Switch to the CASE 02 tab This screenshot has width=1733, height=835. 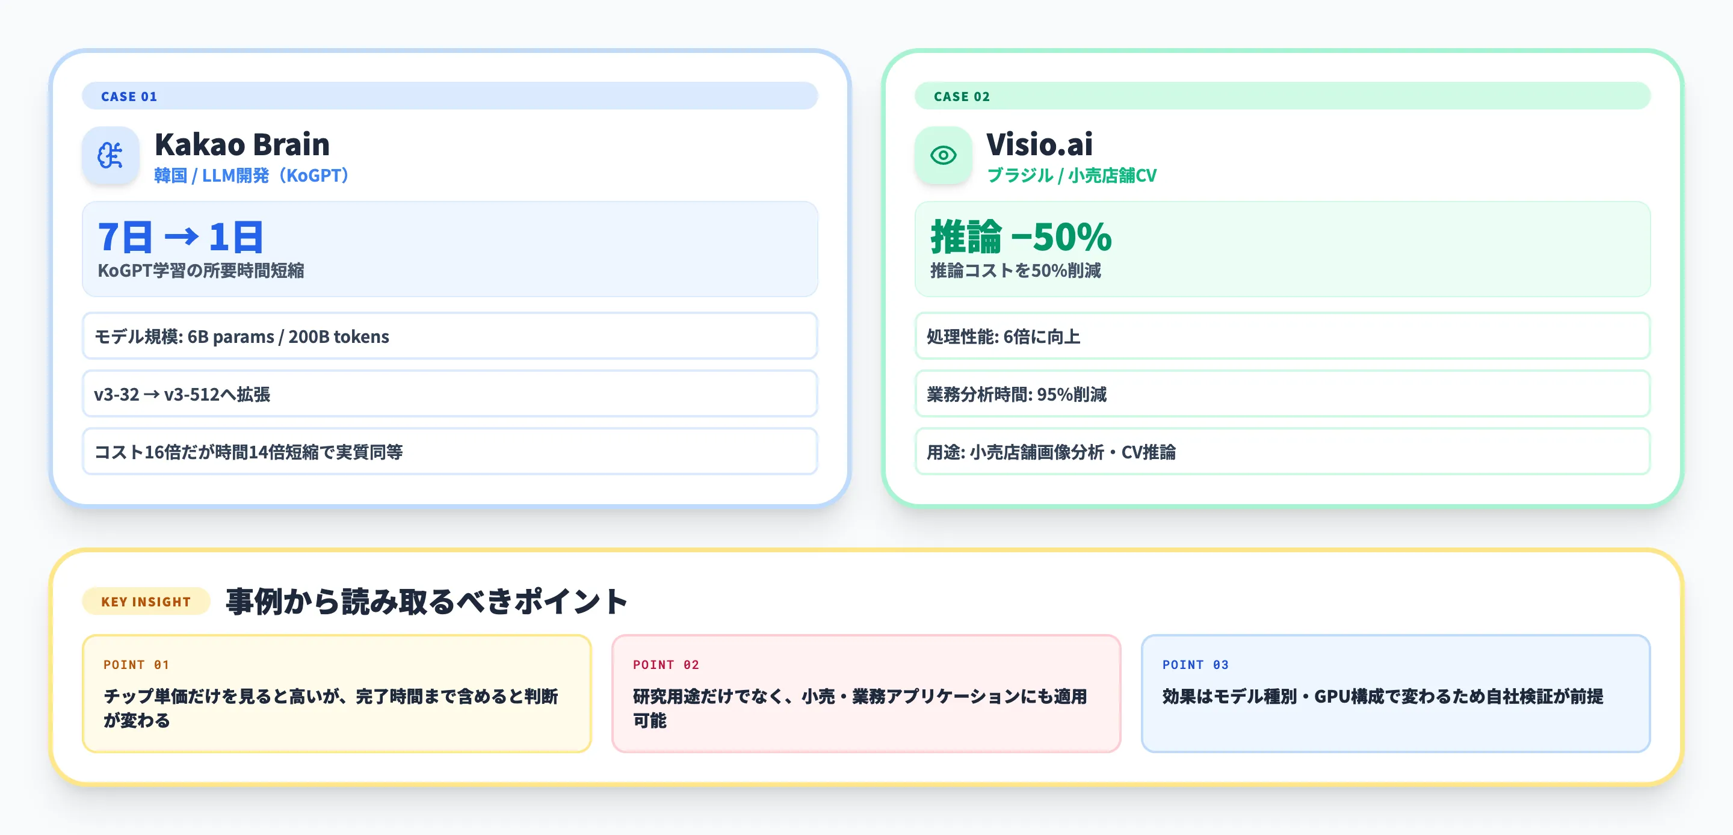coord(961,96)
